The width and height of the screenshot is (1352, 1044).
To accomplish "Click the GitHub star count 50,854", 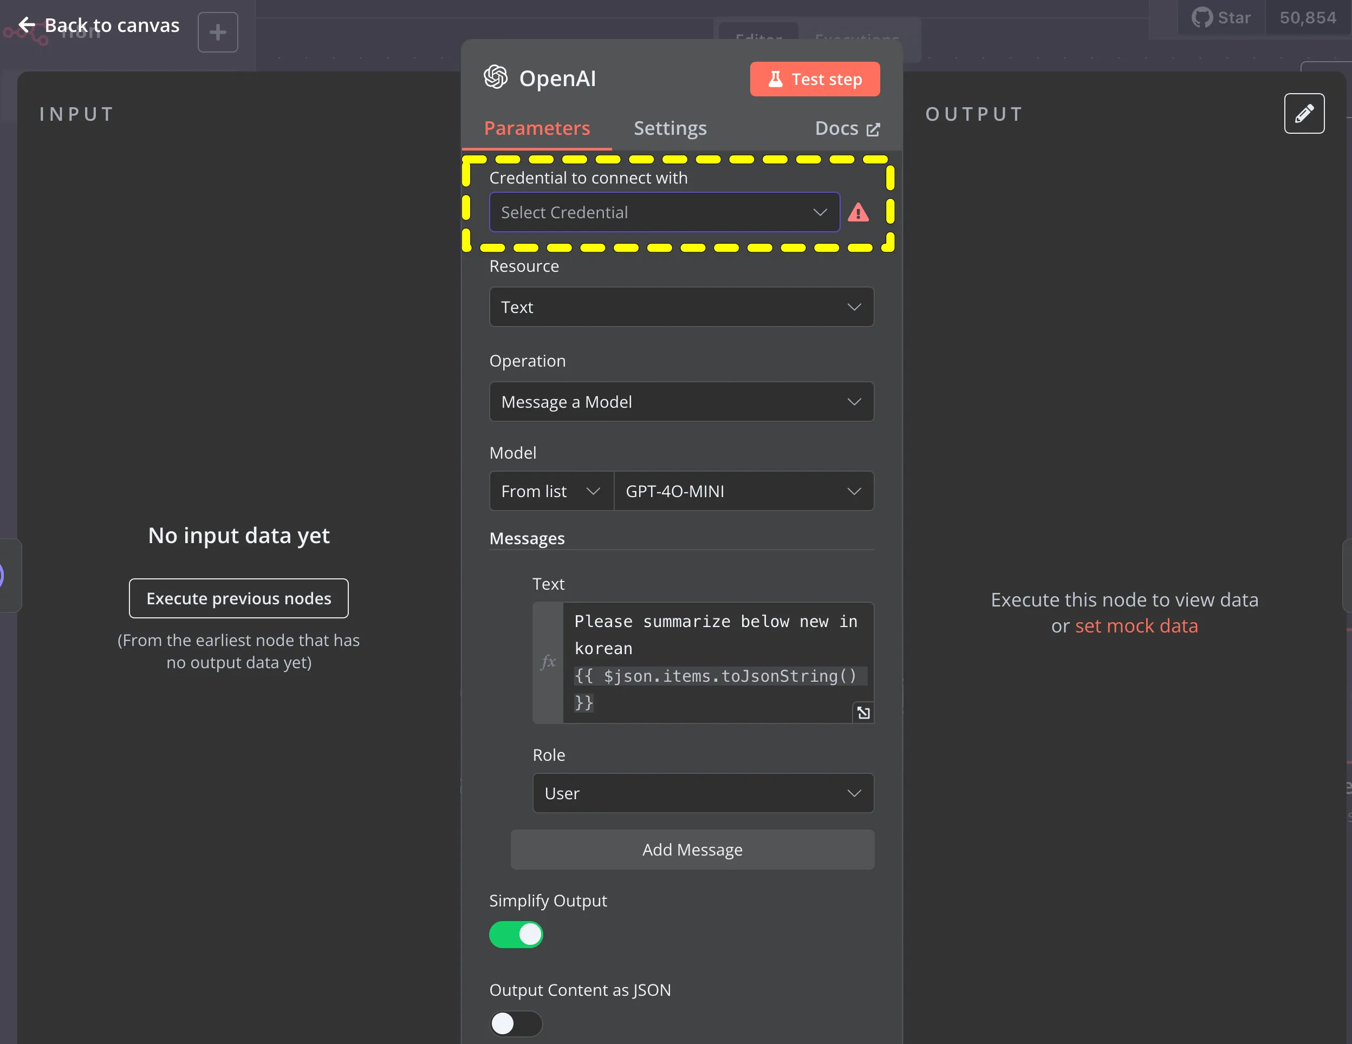I will pyautogui.click(x=1308, y=17).
